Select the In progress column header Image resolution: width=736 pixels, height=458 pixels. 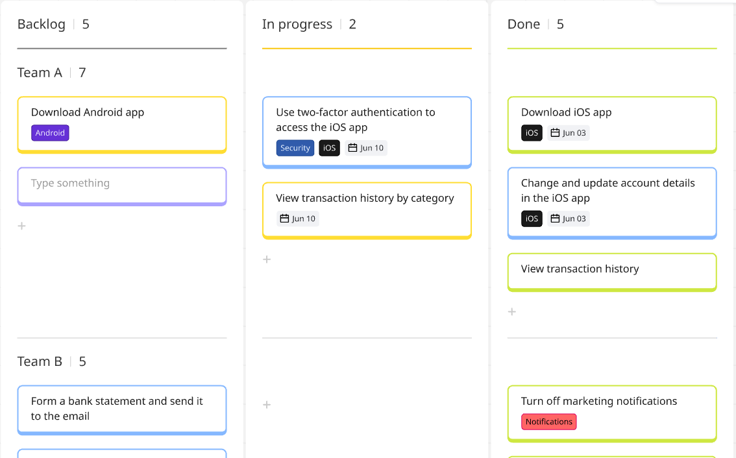(297, 25)
